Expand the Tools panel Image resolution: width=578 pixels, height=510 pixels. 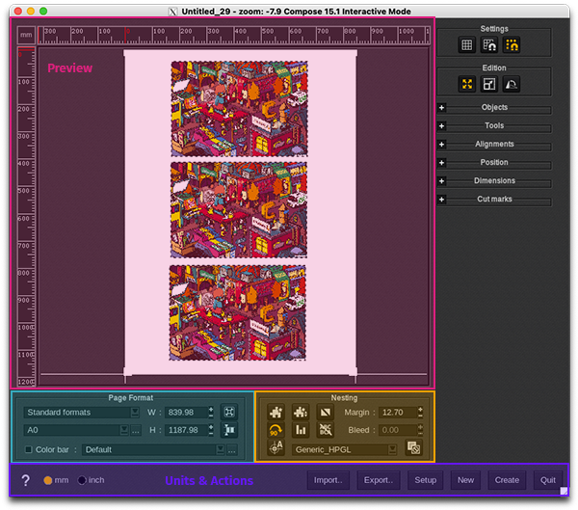point(441,126)
